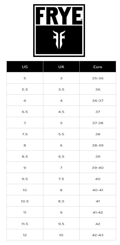Click US size 11 cell
Viewport: 120px width, 245px height.
[x=25, y=212]
